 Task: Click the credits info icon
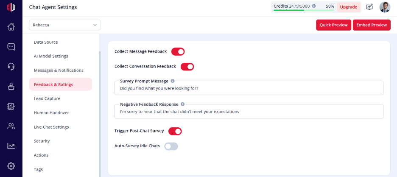tap(314, 6)
